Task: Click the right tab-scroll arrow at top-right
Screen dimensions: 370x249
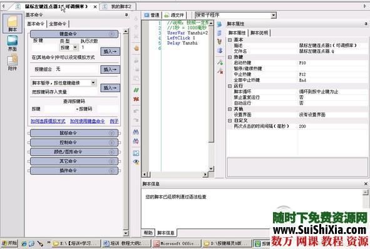Action: pyautogui.click(x=365, y=6)
